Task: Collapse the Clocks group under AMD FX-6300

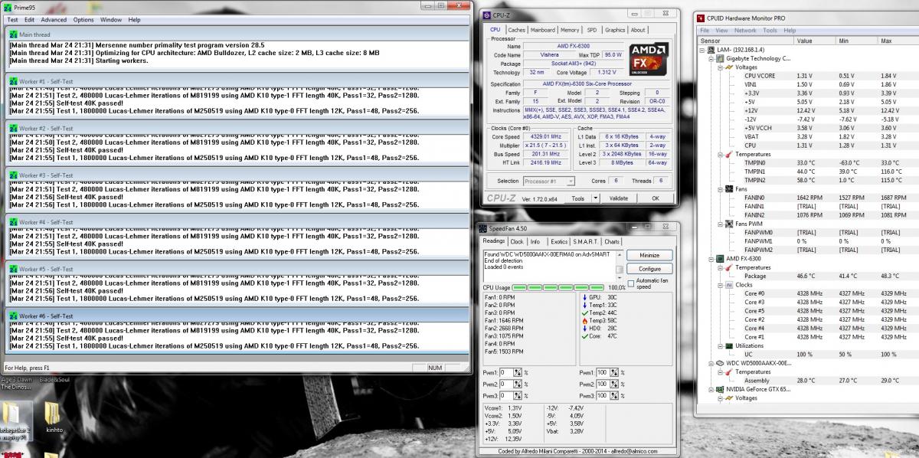Action: point(719,284)
